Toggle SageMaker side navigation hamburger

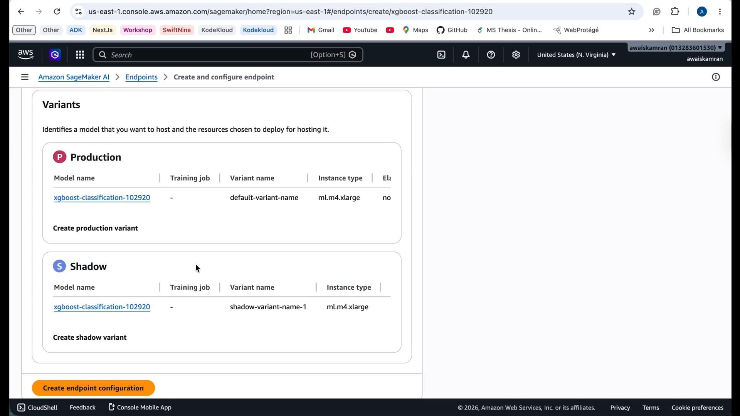pyautogui.click(x=25, y=77)
